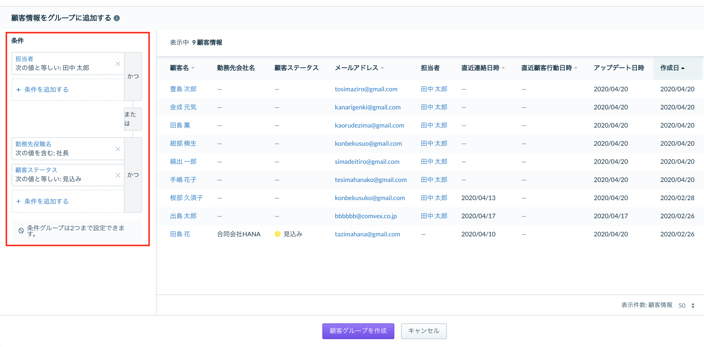704x347 pixels.
Task: Click contact date 2020/04/10
Action: pyautogui.click(x=478, y=234)
